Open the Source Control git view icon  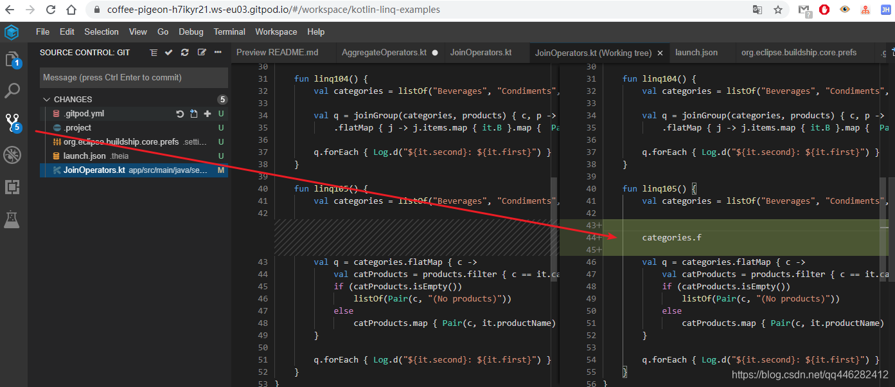point(13,122)
